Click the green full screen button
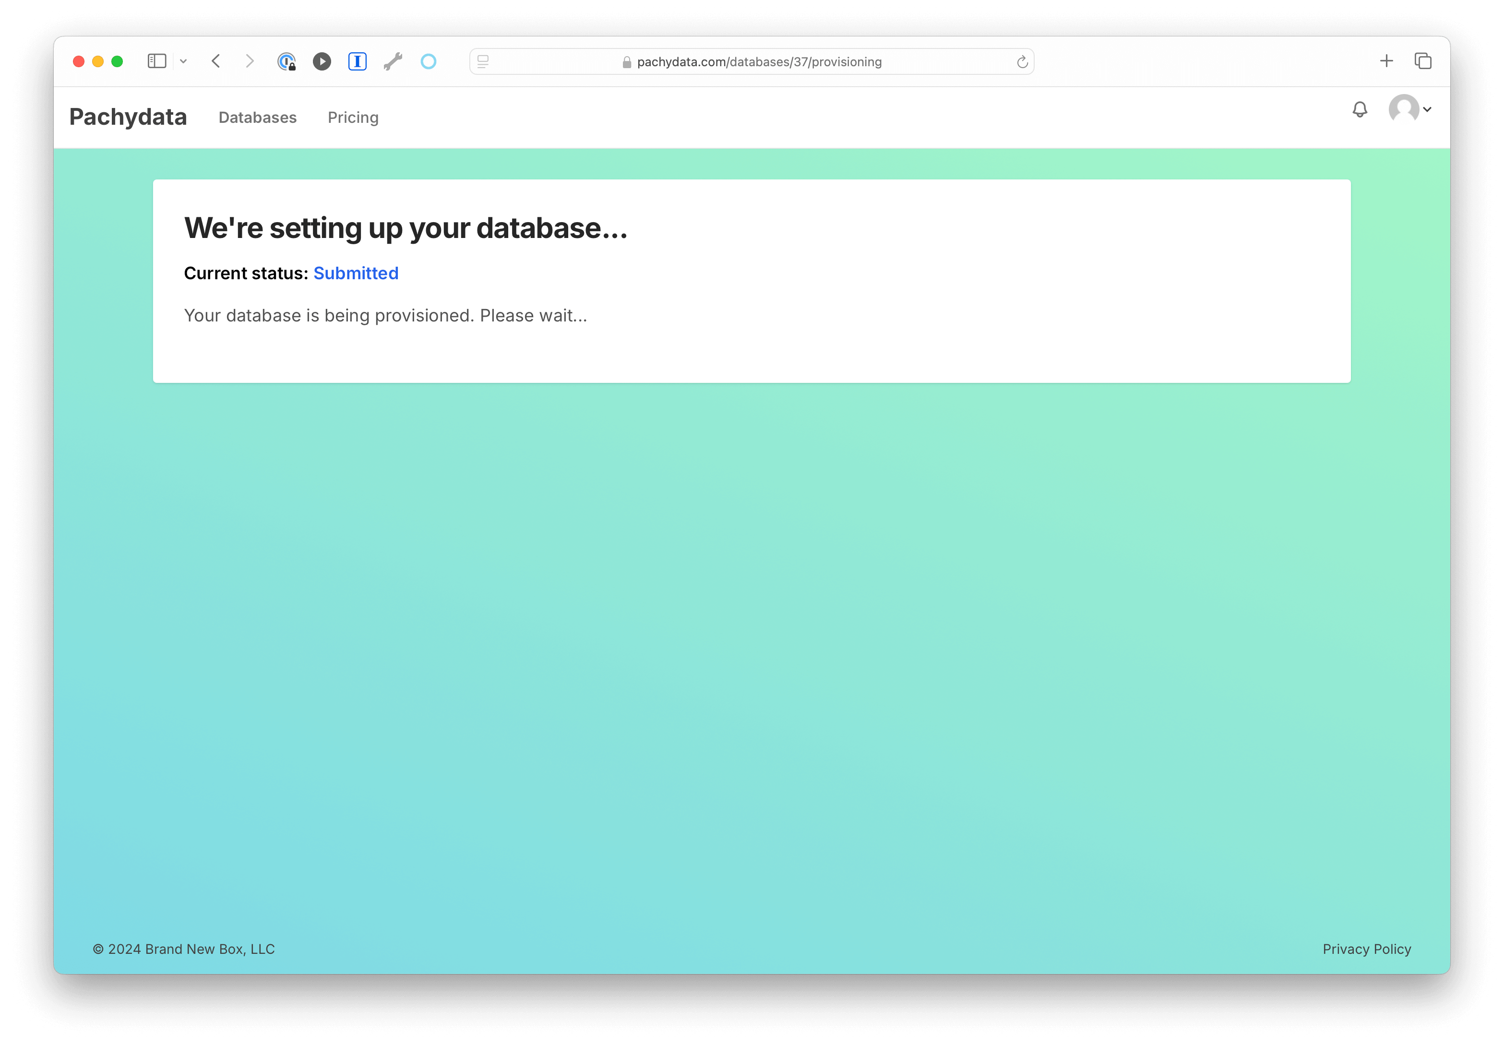The width and height of the screenshot is (1504, 1045). click(x=117, y=61)
